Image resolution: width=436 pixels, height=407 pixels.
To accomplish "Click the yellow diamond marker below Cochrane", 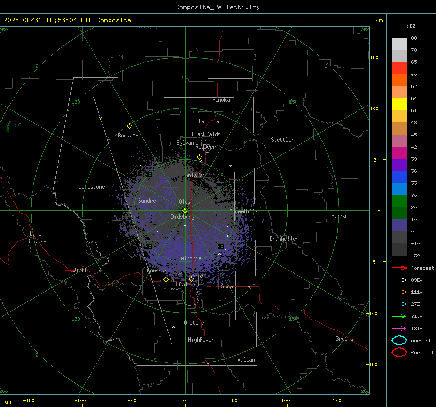I will point(166,279).
